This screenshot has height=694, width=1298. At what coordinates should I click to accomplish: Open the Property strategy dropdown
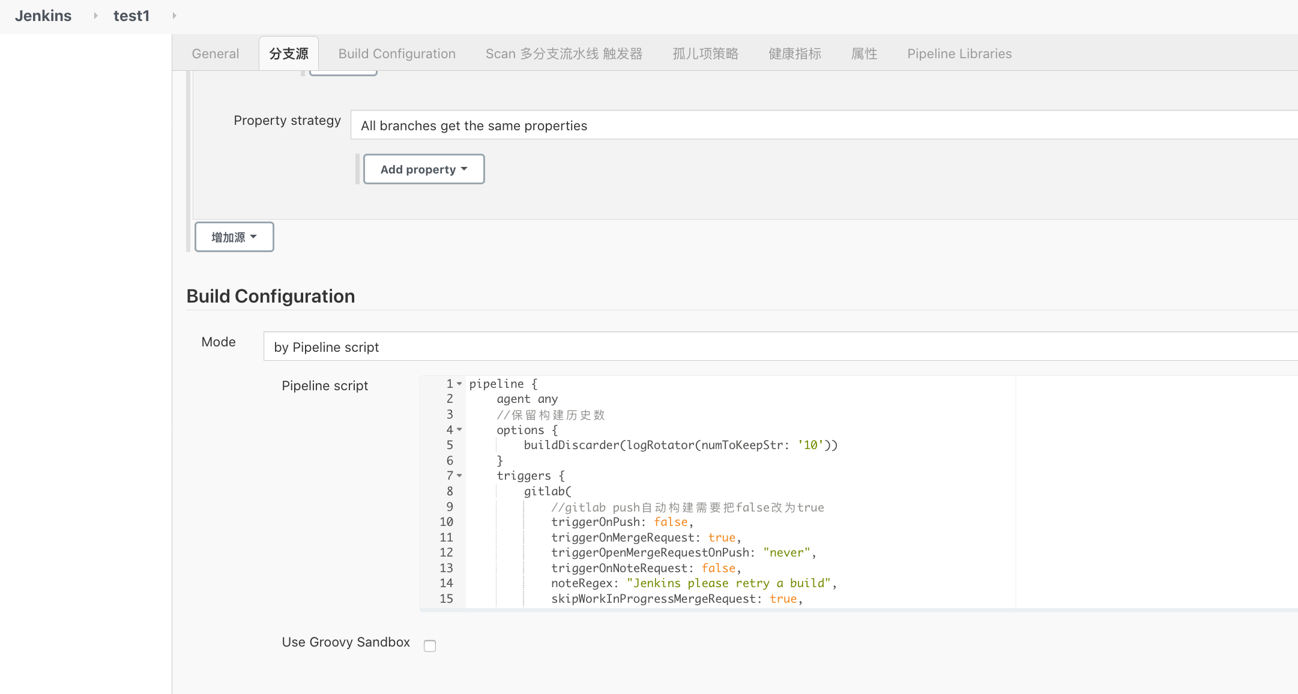coord(660,125)
